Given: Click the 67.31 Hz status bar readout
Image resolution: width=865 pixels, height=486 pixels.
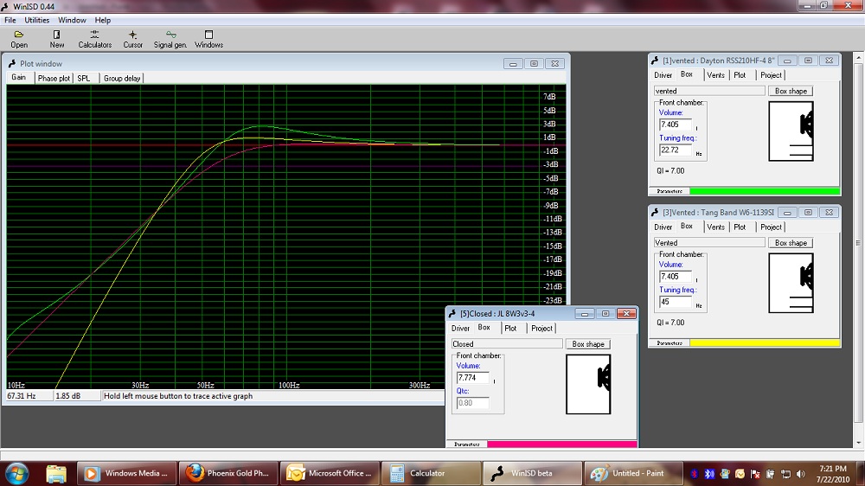Looking at the screenshot, I should [x=29, y=396].
